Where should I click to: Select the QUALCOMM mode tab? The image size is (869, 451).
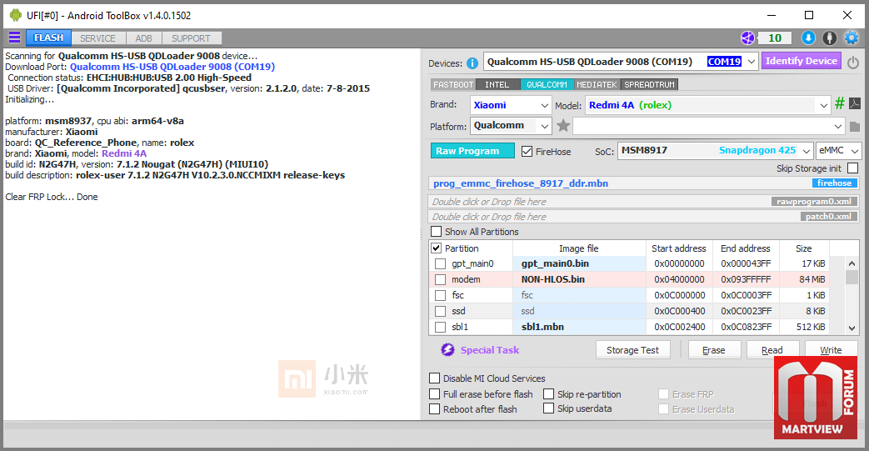point(547,84)
